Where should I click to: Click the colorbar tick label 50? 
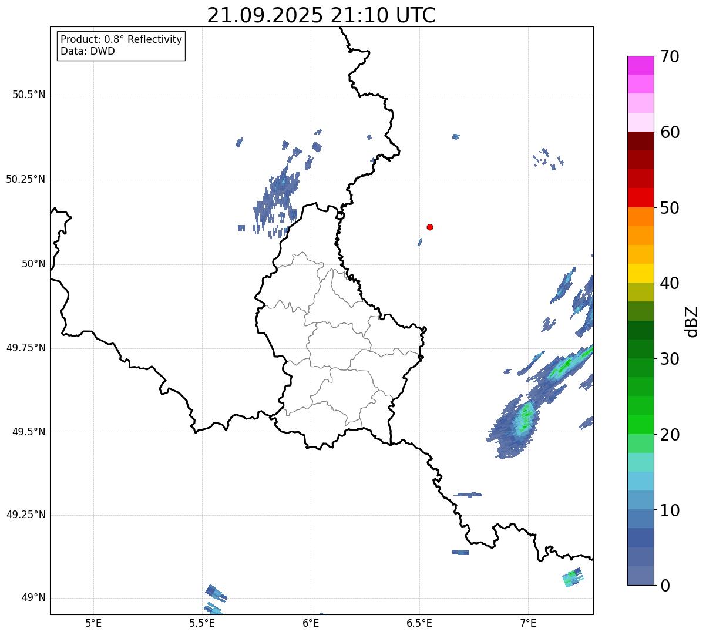point(670,208)
